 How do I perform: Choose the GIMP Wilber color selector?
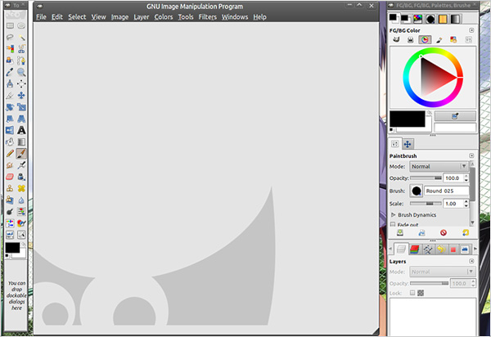click(396, 40)
